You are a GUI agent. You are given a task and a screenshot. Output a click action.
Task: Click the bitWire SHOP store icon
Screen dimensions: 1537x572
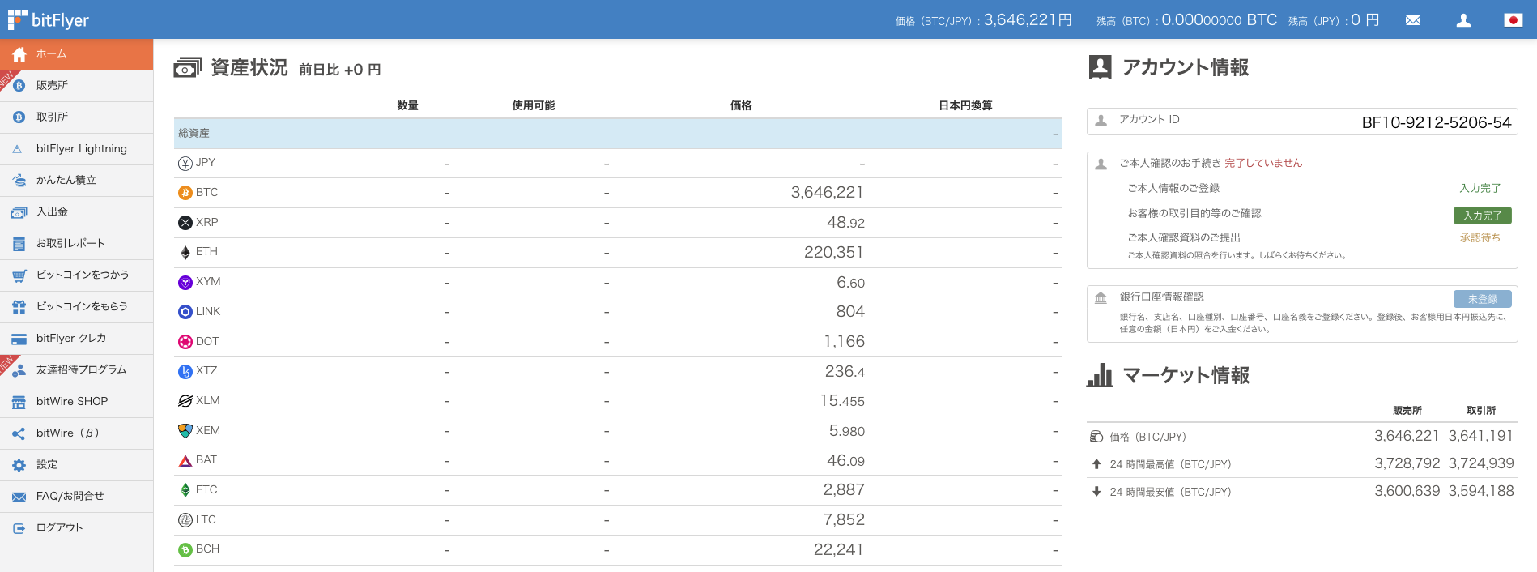(x=19, y=402)
